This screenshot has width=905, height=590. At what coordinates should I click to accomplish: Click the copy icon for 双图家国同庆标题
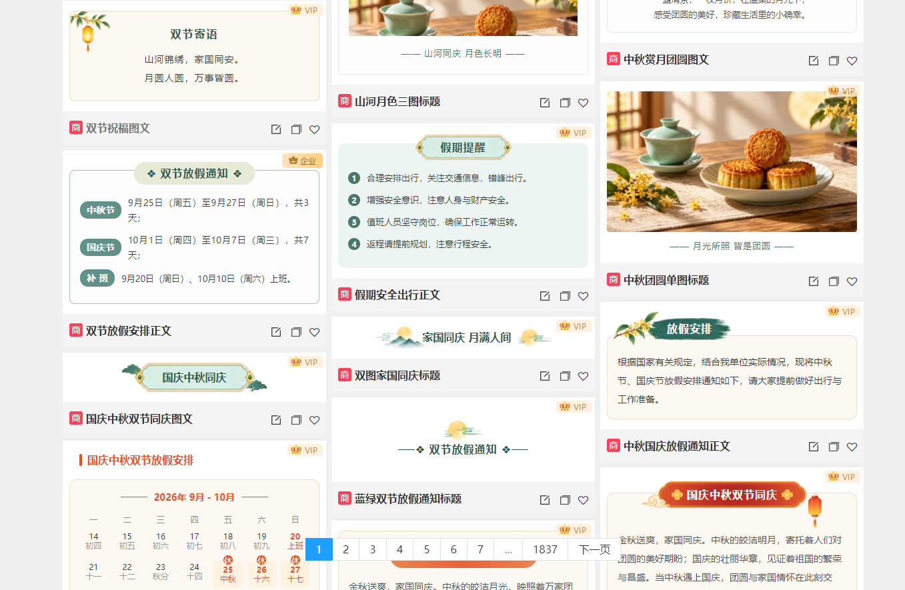565,376
